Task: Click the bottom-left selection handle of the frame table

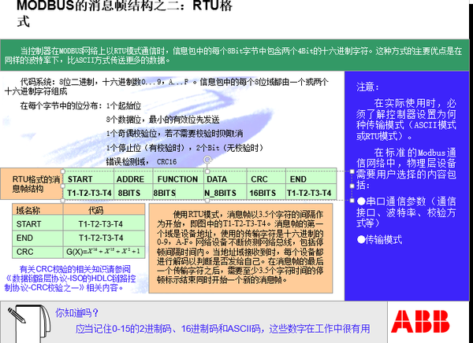Action: point(63,201)
